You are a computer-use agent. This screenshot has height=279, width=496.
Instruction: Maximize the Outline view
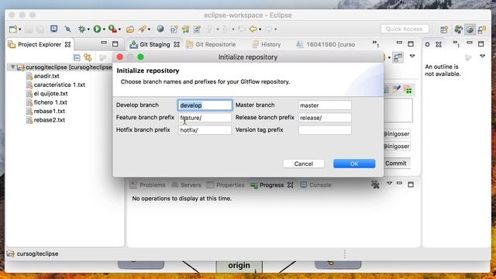480,43
